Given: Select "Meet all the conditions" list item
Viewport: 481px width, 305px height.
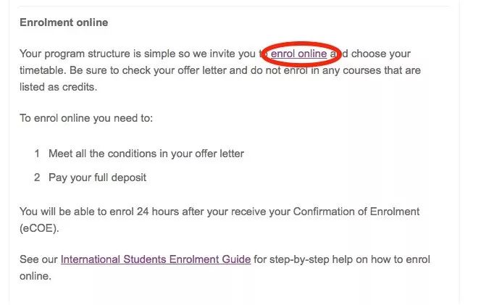Looking at the screenshot, I should (146, 154).
